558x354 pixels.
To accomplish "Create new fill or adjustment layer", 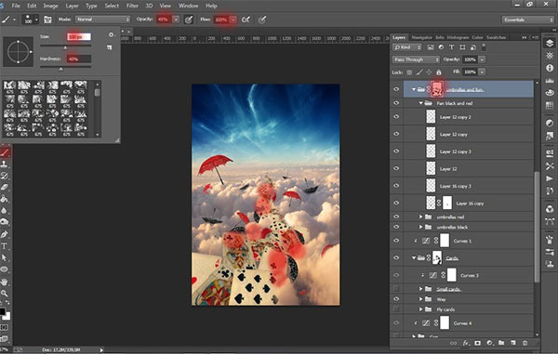I will [x=490, y=343].
